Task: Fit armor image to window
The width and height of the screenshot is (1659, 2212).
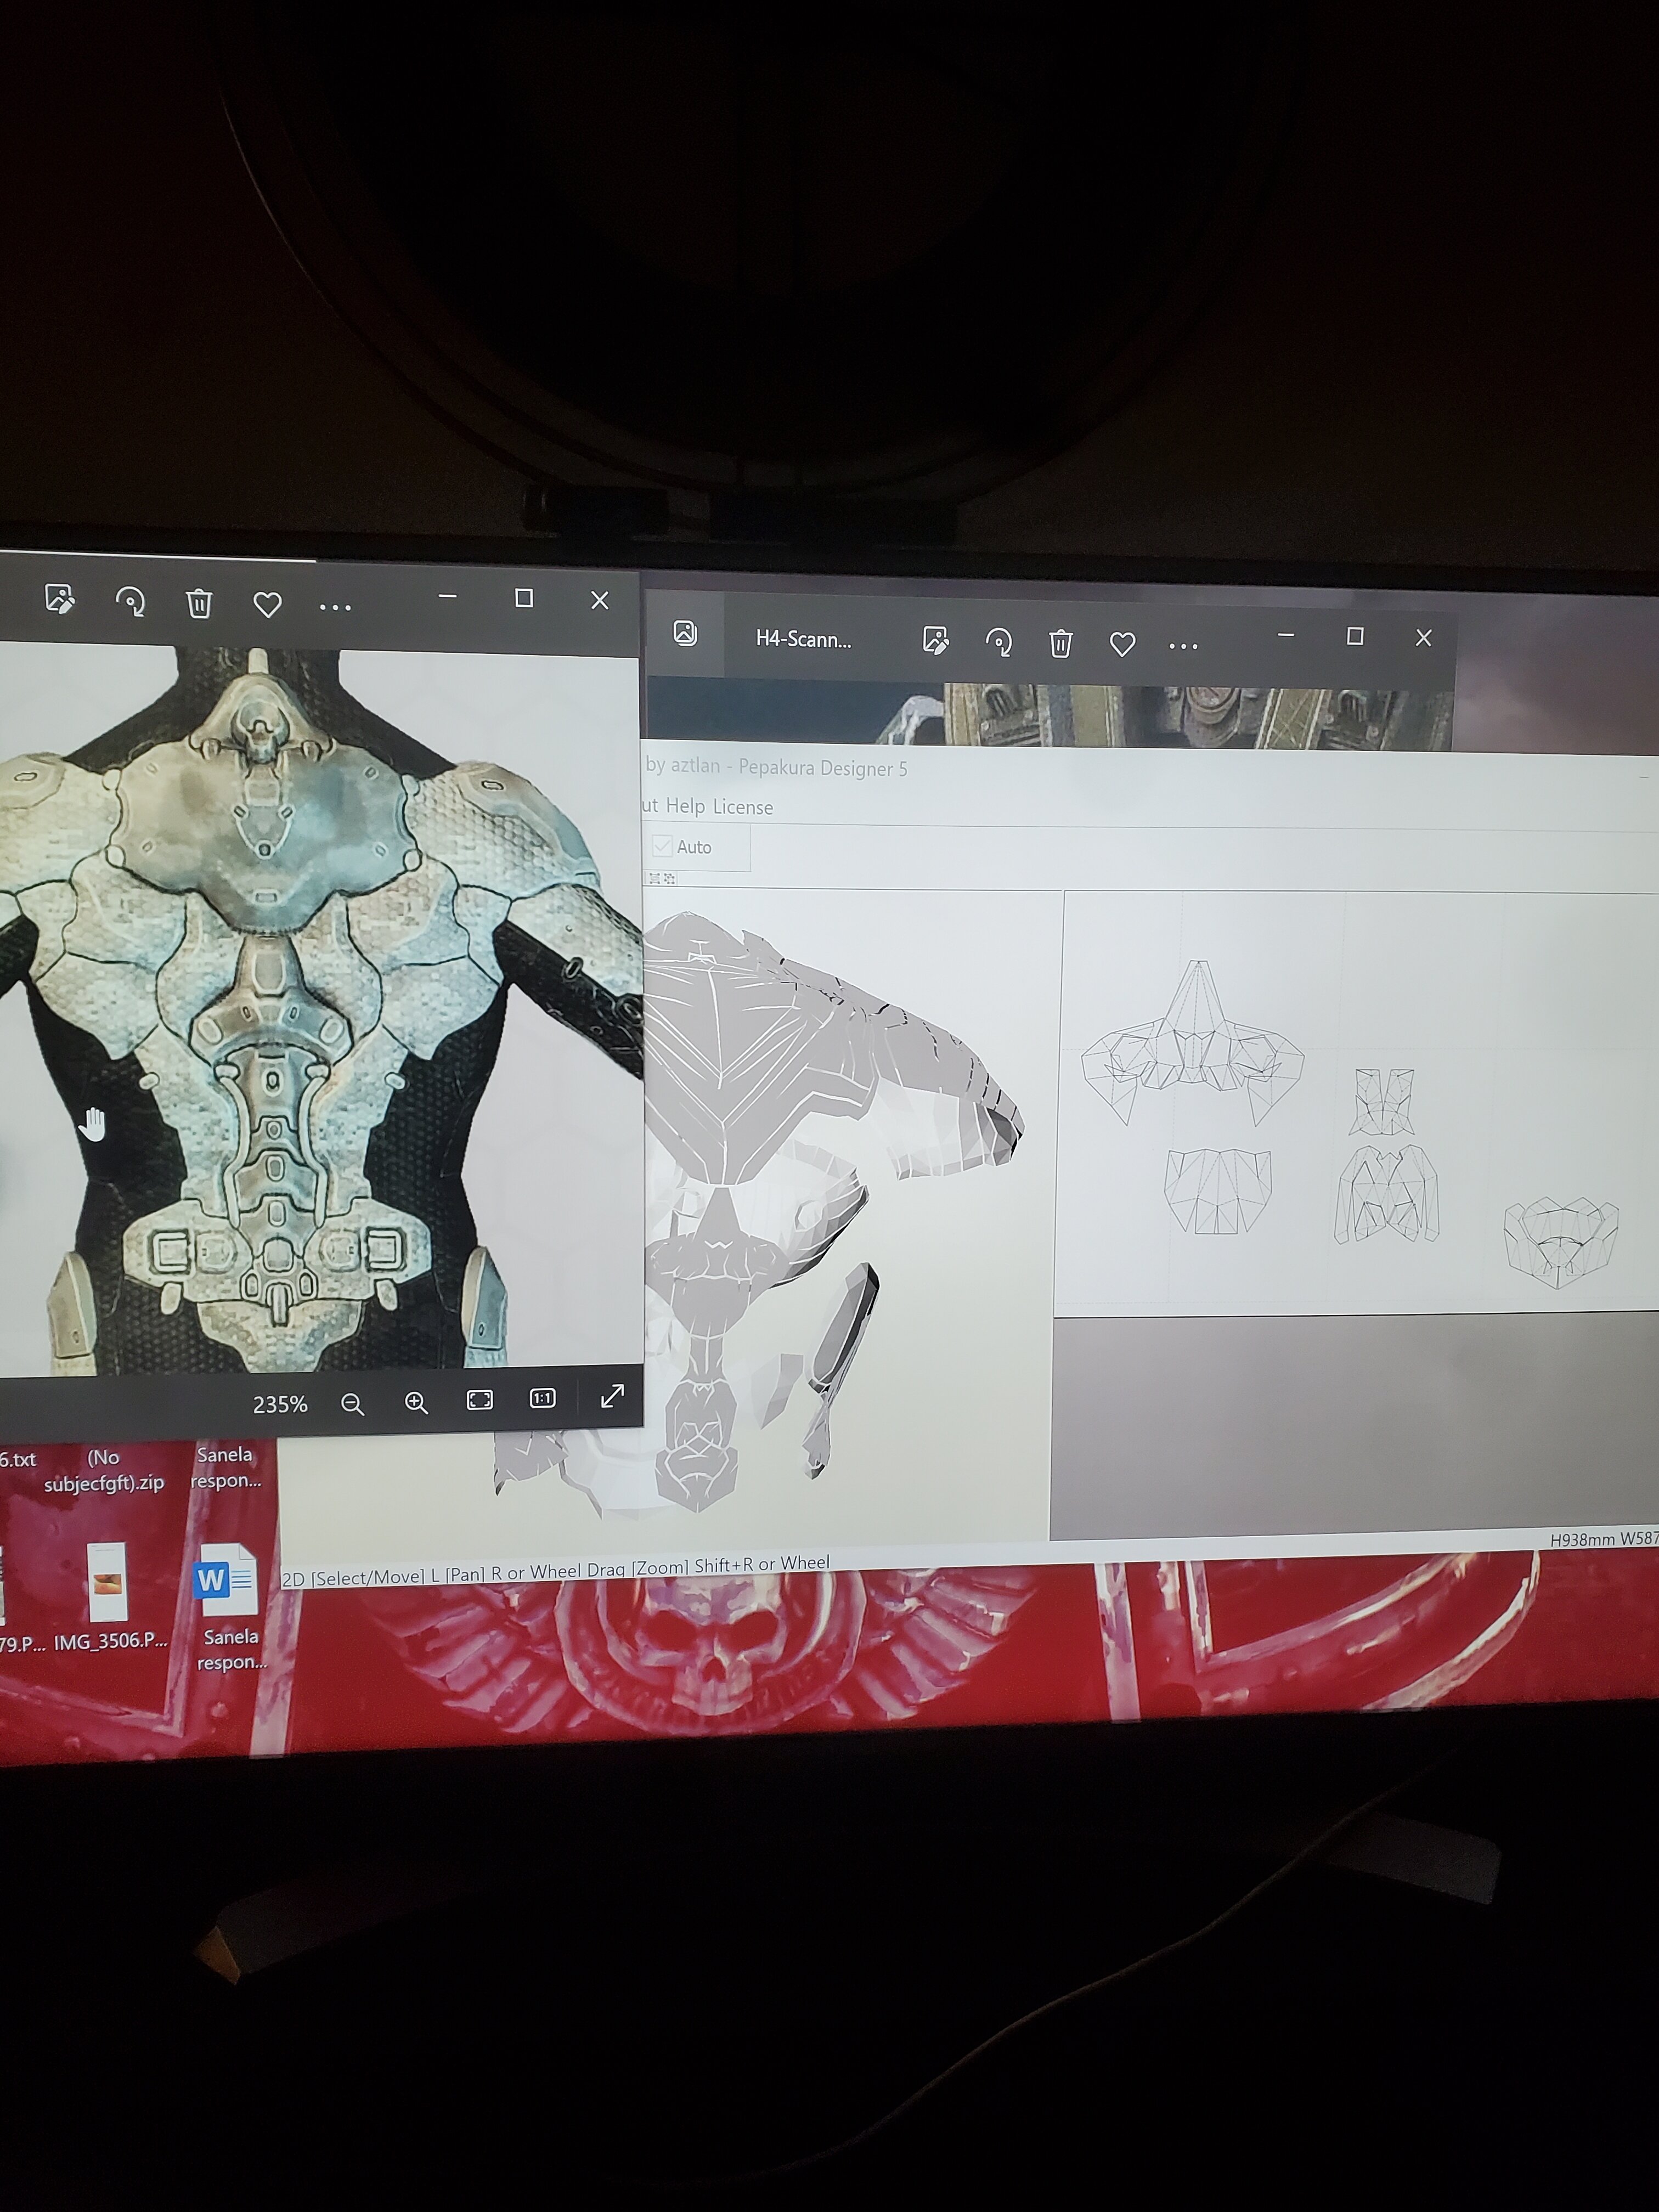Action: tap(480, 1400)
